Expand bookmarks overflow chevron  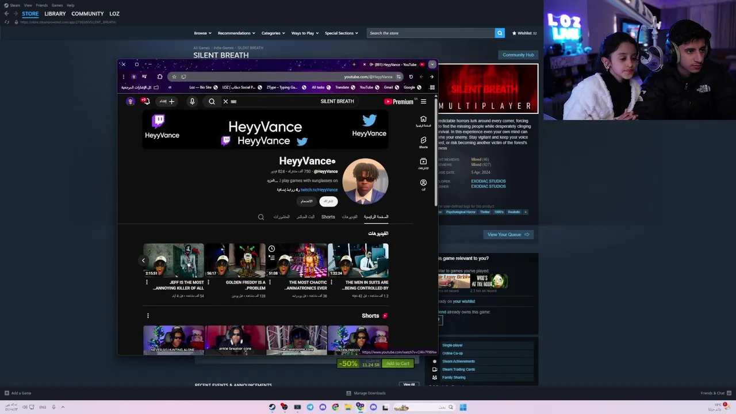(170, 87)
